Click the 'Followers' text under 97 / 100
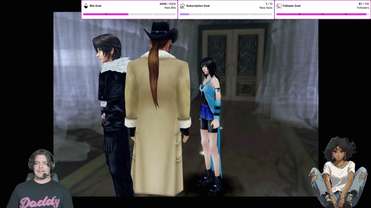Viewport: 371px width, 208px height. point(363,8)
